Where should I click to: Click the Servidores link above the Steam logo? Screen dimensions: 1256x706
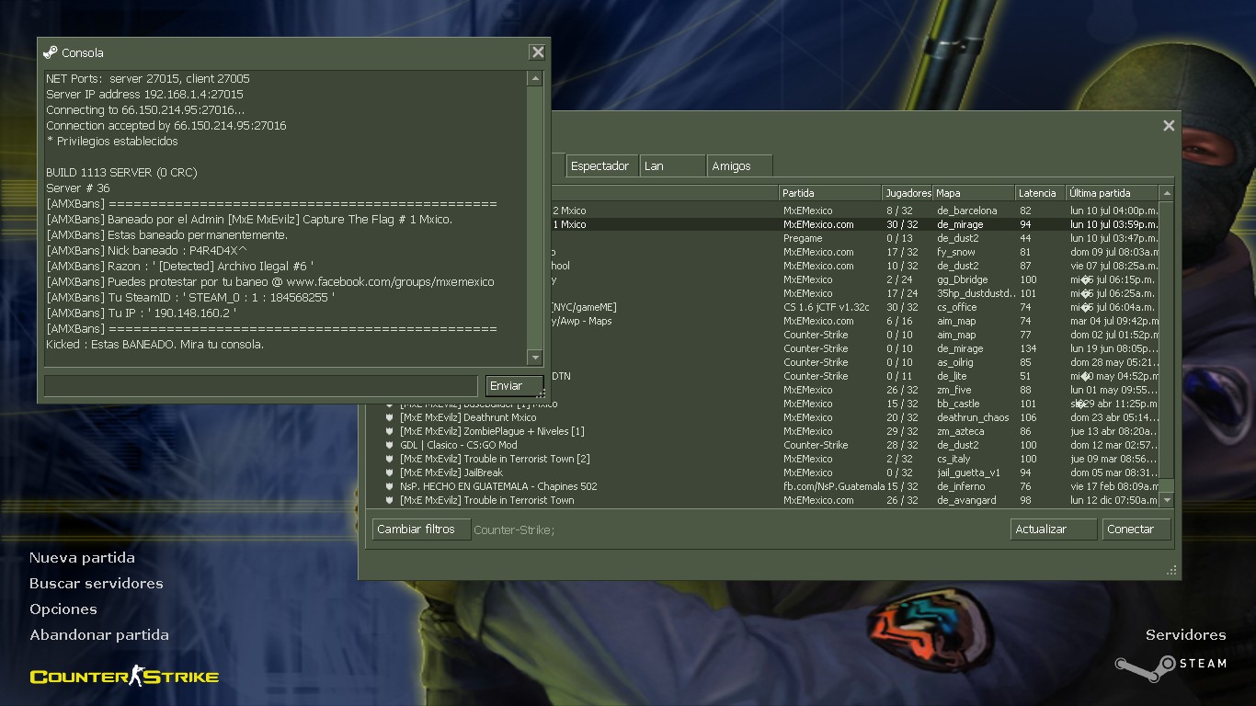(1186, 635)
